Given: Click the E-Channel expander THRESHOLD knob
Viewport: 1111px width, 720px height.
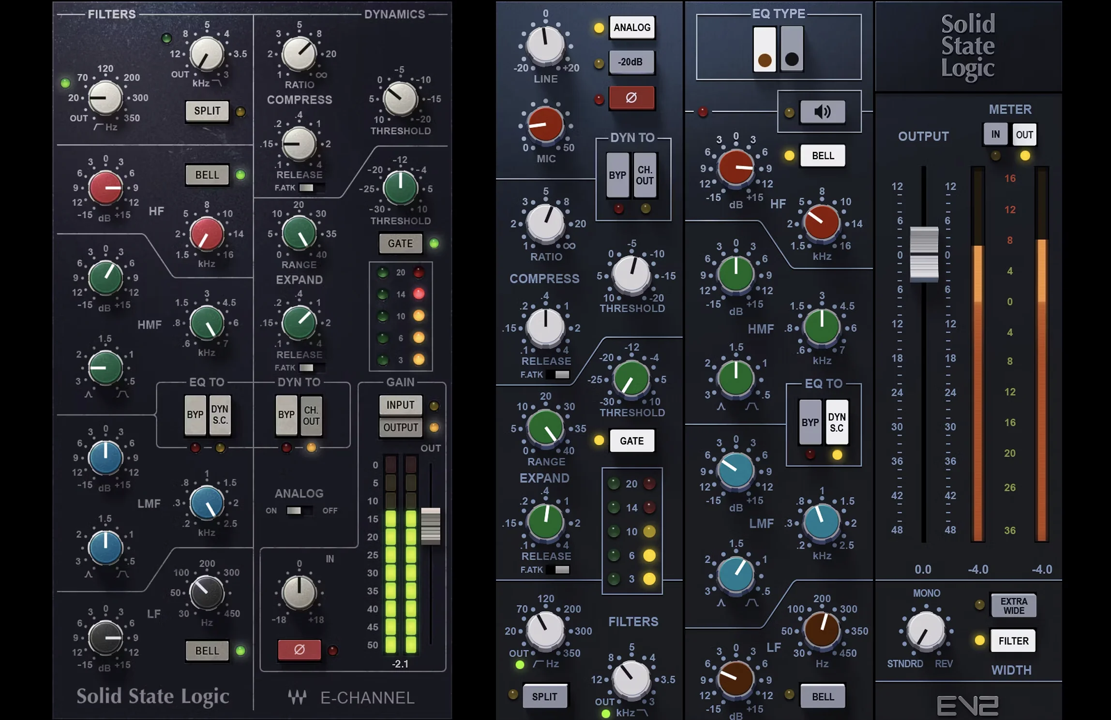Looking at the screenshot, I should tap(400, 188).
